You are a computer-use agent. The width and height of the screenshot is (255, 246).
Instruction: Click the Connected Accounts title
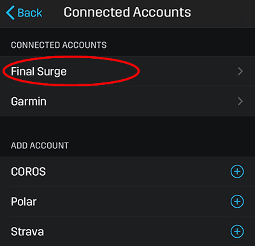(x=127, y=12)
